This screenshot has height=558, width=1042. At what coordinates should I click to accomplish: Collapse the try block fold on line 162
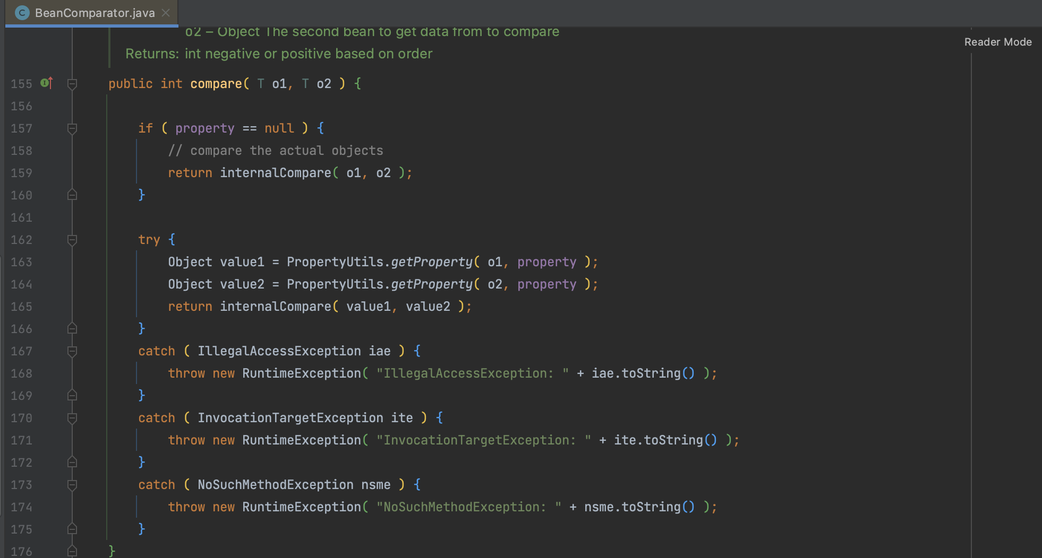[x=72, y=240]
